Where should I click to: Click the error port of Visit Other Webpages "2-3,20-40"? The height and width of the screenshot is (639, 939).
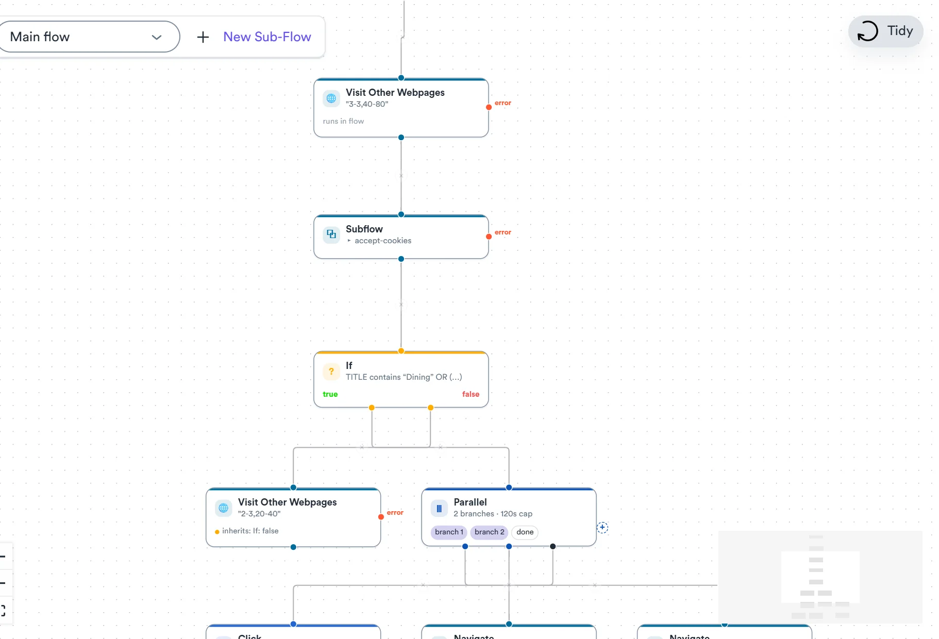[381, 517]
